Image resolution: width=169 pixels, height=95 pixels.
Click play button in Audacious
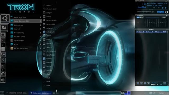141,12
